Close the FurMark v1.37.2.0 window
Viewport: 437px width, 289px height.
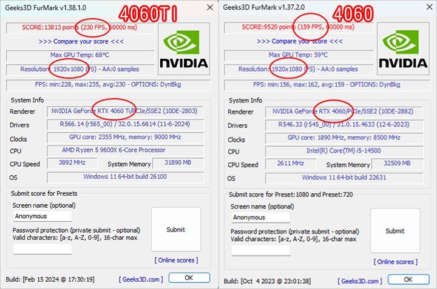(x=430, y=7)
